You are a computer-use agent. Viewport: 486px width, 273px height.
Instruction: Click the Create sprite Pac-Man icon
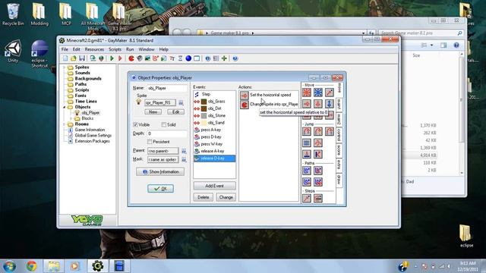click(x=131, y=58)
